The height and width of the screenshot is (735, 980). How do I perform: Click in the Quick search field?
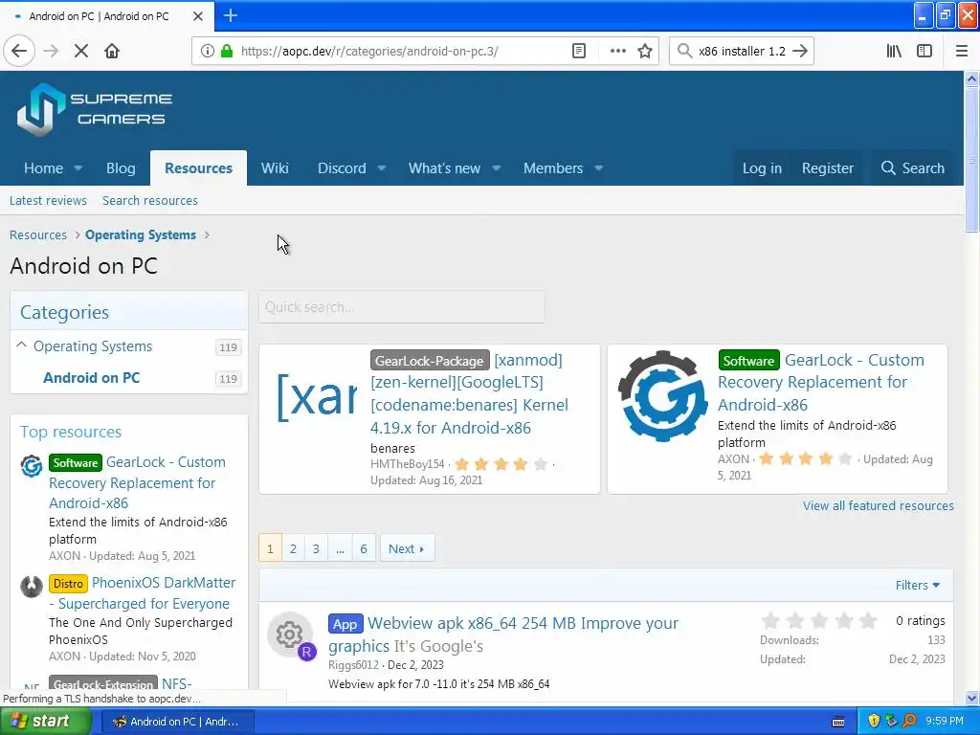pos(402,307)
